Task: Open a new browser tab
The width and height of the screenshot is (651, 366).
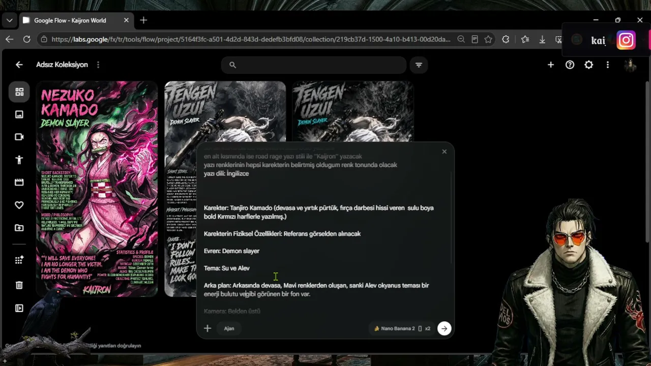Action: click(143, 20)
